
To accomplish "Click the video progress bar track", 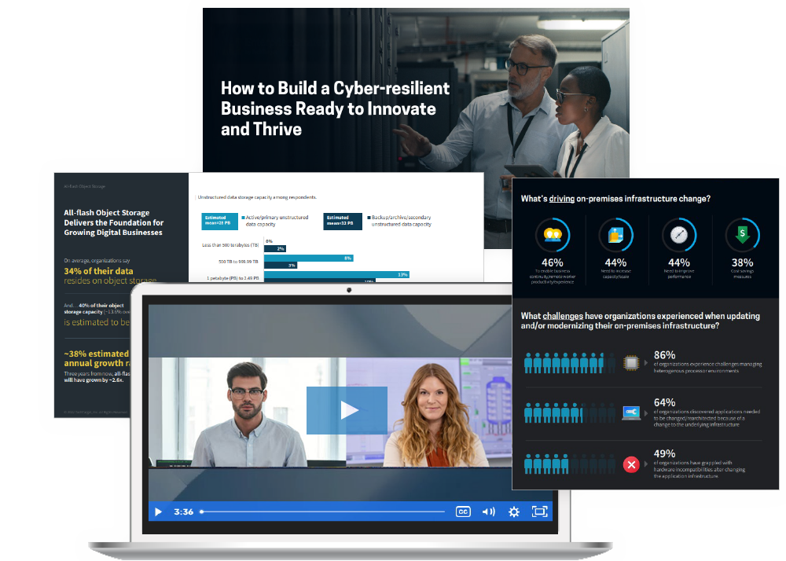I will pos(322,511).
